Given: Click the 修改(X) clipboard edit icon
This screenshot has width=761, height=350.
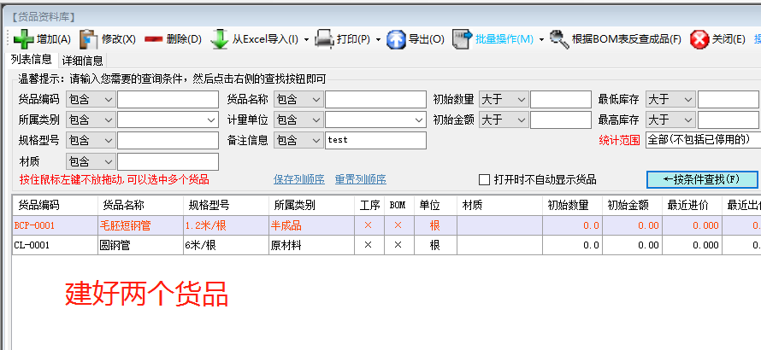Looking at the screenshot, I should pos(89,38).
